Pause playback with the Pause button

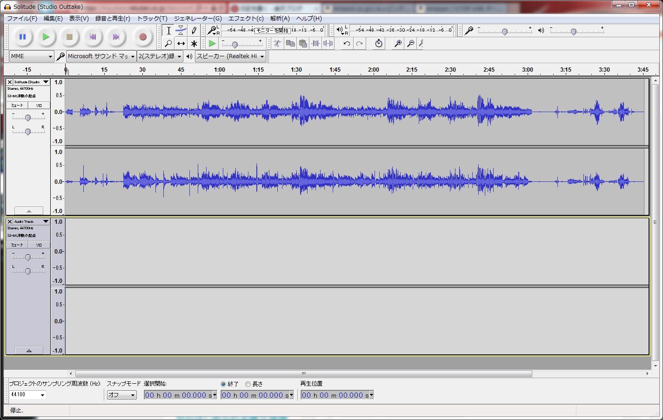pyautogui.click(x=22, y=37)
